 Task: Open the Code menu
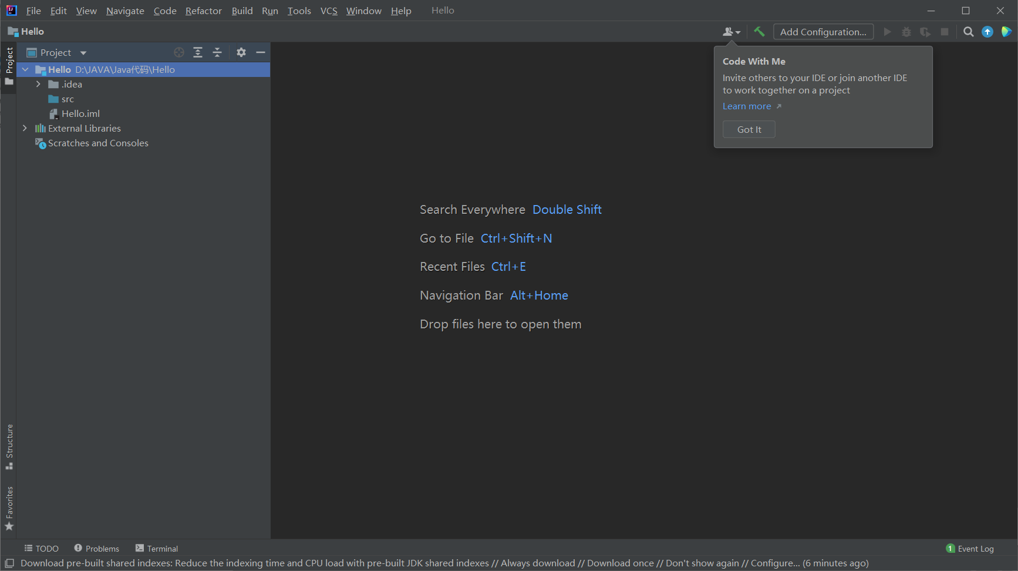165,11
